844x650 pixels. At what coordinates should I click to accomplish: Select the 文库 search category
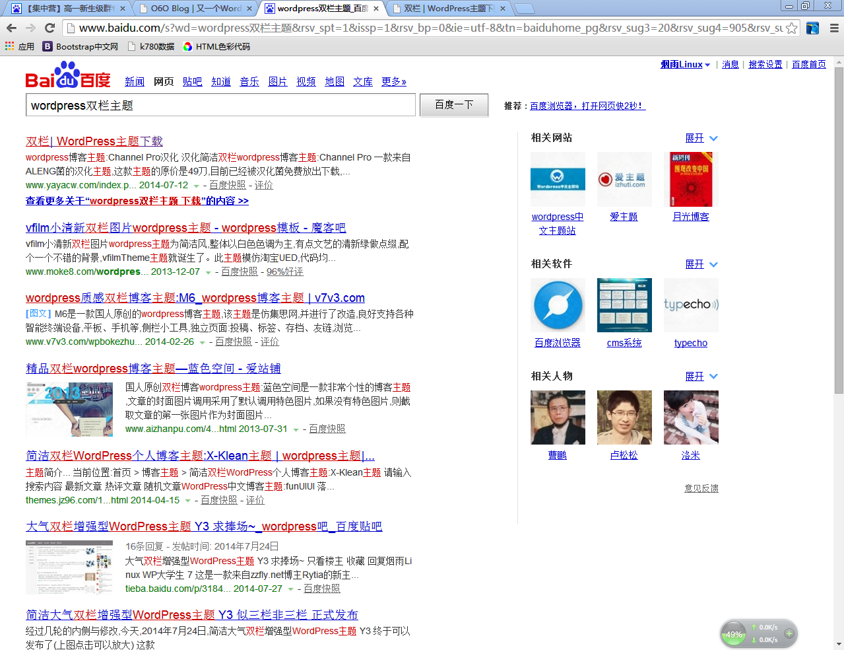click(x=363, y=81)
